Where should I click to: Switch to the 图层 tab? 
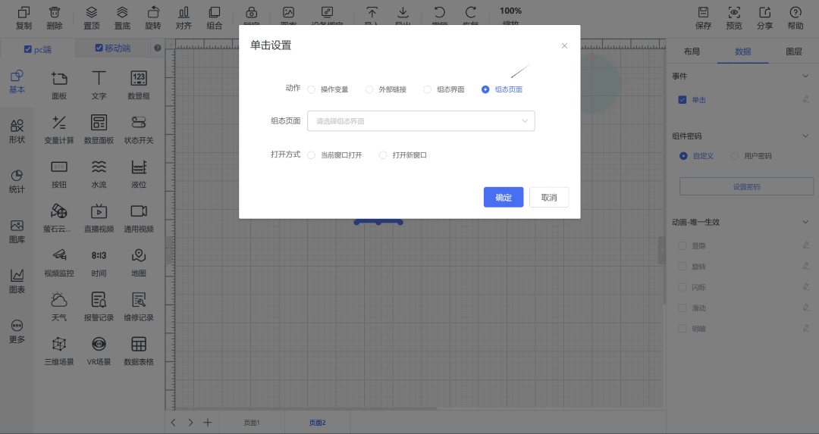coord(793,51)
